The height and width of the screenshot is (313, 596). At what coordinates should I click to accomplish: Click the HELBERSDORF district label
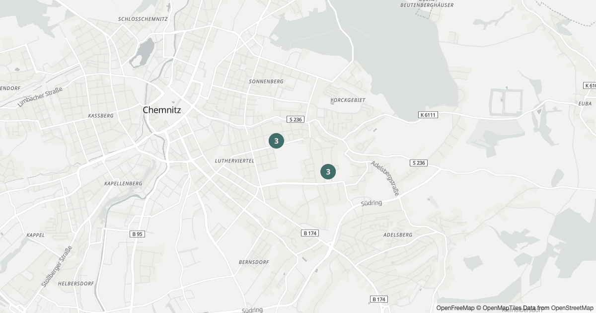75,283
